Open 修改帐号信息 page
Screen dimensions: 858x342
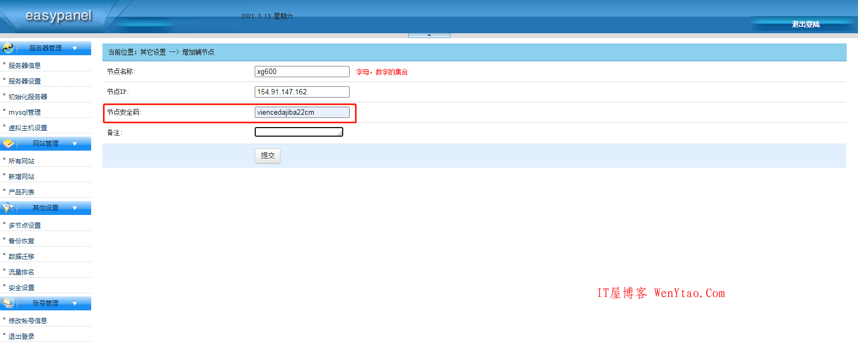click(x=28, y=321)
